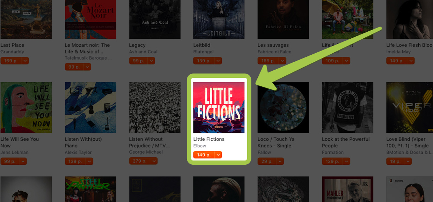Open the Last Place album by Grandaddy
The height and width of the screenshot is (202, 433).
[x=26, y=19]
